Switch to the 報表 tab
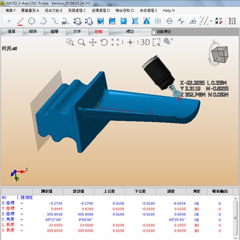This screenshot has width=240, height=240. pyautogui.click(x=33, y=31)
